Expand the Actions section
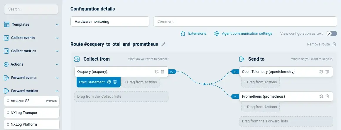 57,64
